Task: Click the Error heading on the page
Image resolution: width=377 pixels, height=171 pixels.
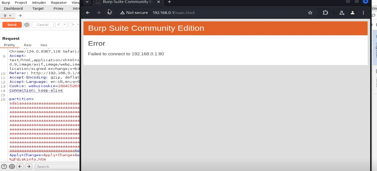Action: point(97,43)
